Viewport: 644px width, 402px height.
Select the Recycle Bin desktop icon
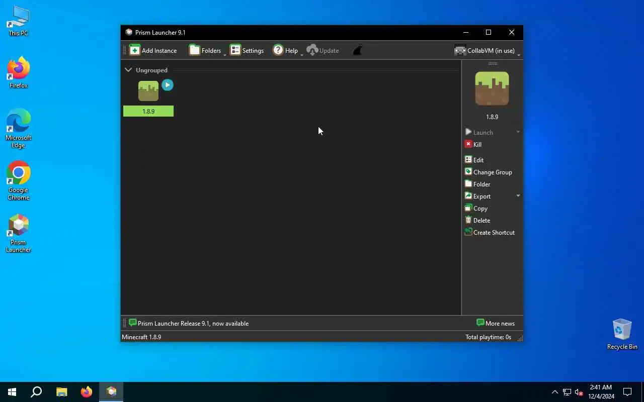coord(622,334)
